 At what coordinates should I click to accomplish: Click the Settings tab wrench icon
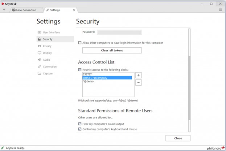pyautogui.click(x=48, y=10)
